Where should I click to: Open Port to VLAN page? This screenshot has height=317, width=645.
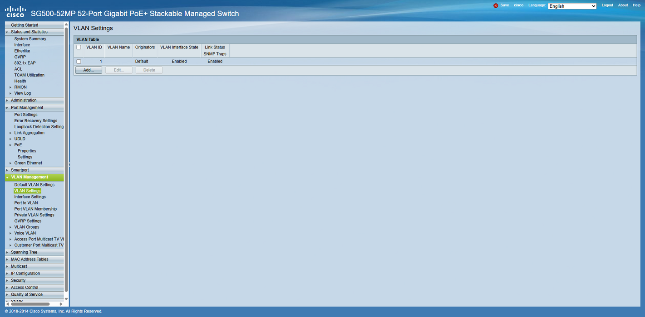coord(26,203)
